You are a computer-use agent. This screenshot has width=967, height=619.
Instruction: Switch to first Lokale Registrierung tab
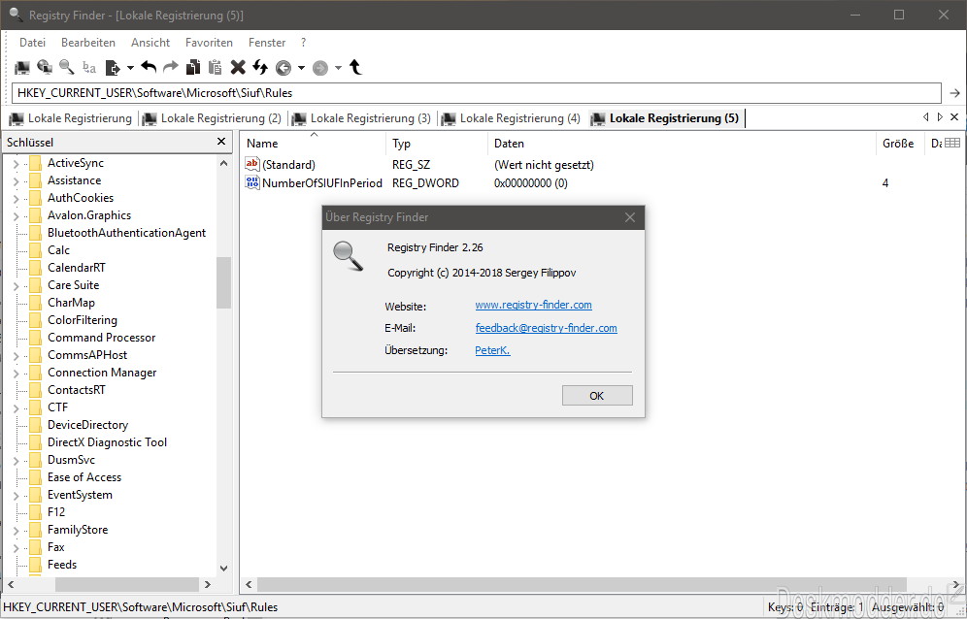[x=71, y=118]
